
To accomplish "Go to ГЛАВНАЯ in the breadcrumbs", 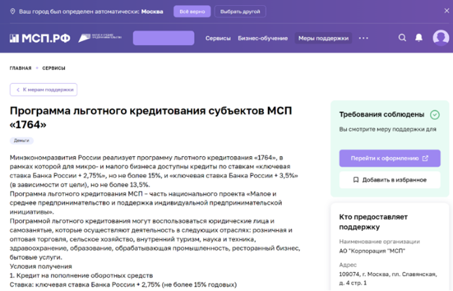I will click(x=20, y=68).
